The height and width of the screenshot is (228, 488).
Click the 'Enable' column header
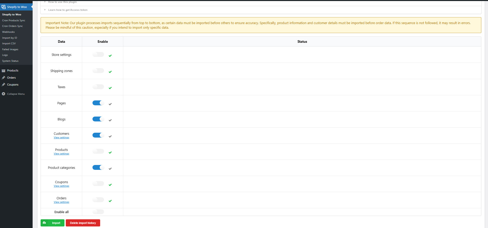(103, 42)
